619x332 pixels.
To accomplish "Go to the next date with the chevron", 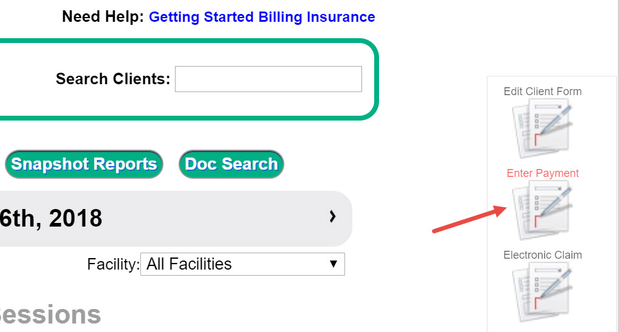I will [332, 216].
